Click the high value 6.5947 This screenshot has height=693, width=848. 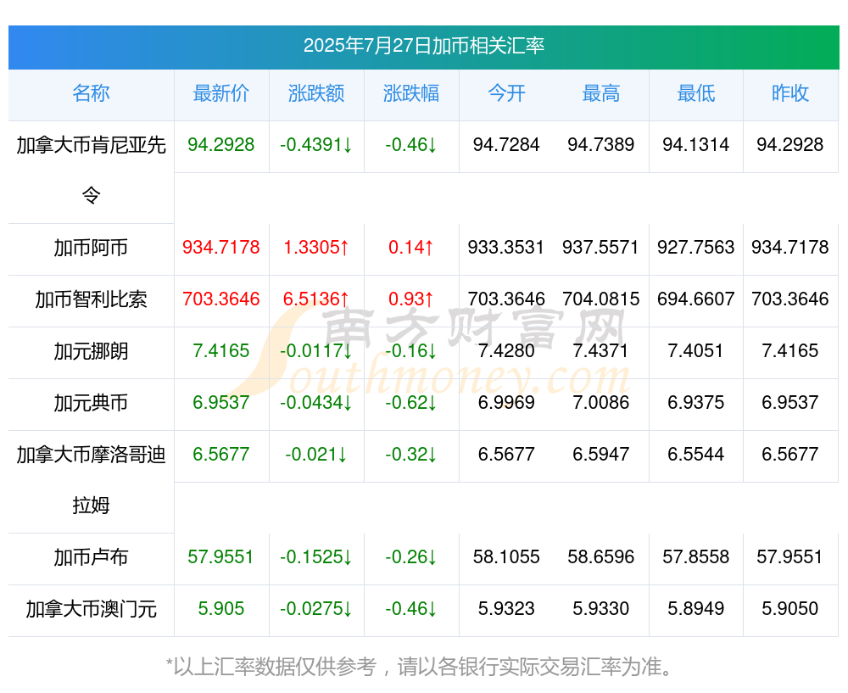click(x=601, y=455)
